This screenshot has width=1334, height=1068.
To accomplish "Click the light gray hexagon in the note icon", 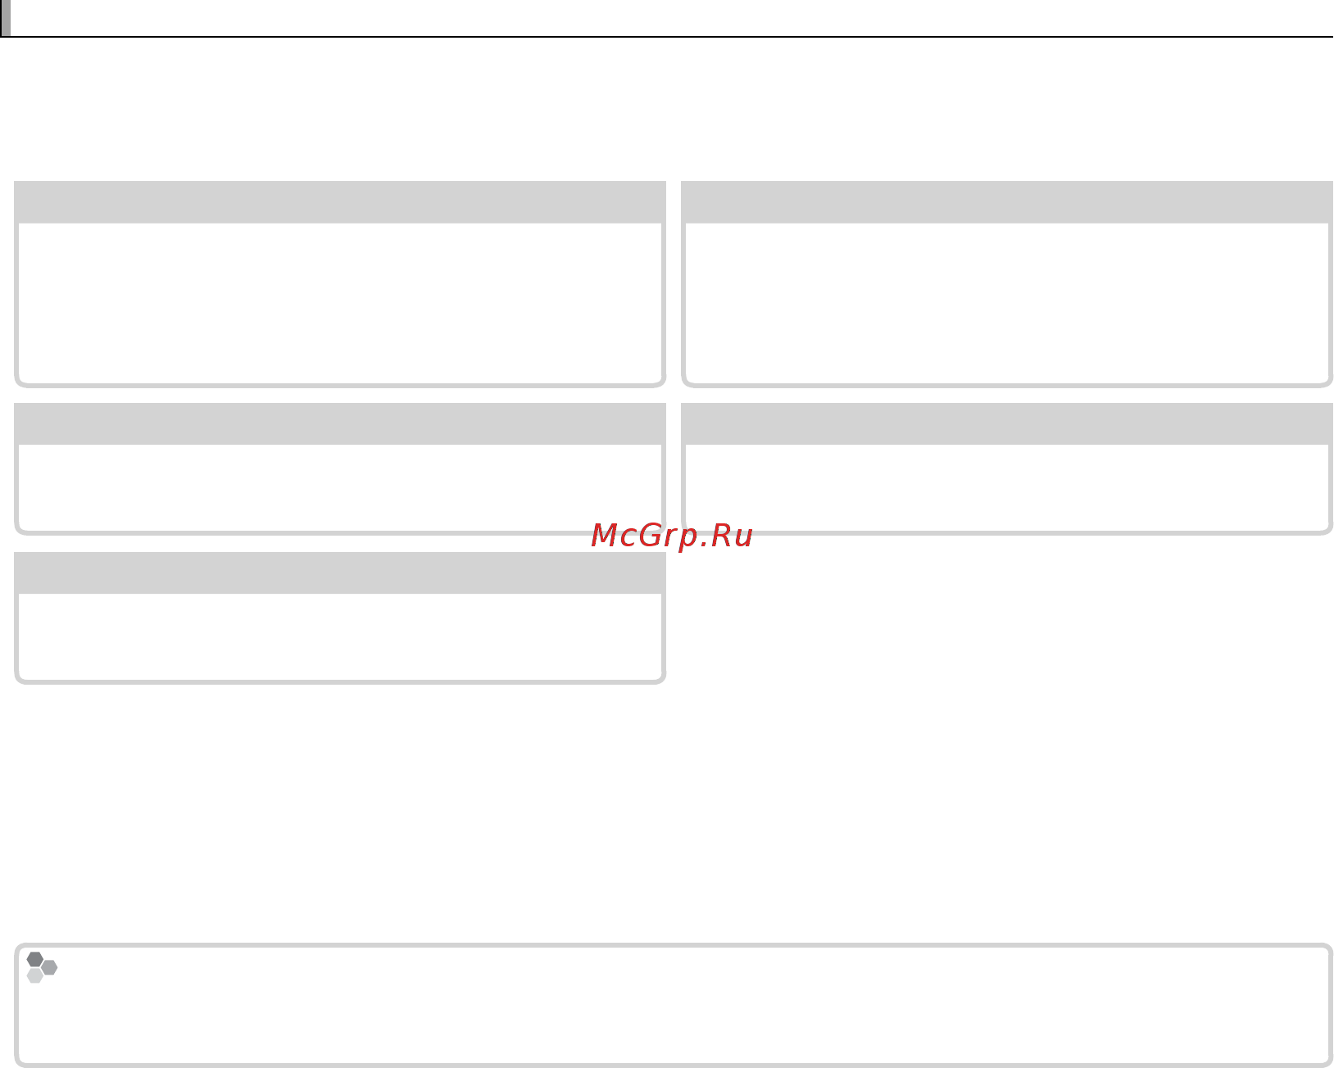I will [35, 975].
